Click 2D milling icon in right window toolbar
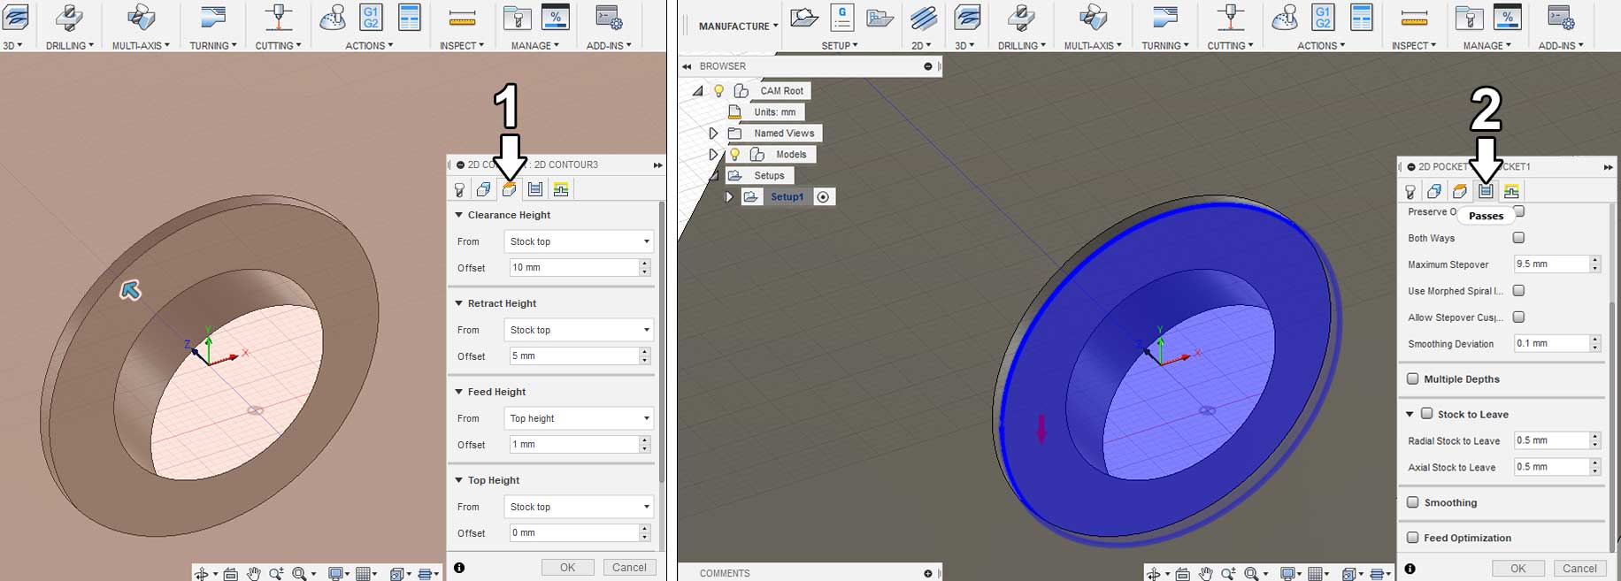 tap(923, 18)
